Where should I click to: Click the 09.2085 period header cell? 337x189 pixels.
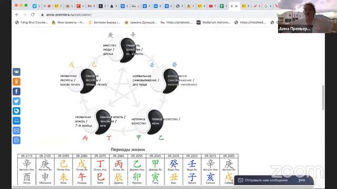[x=82, y=156]
